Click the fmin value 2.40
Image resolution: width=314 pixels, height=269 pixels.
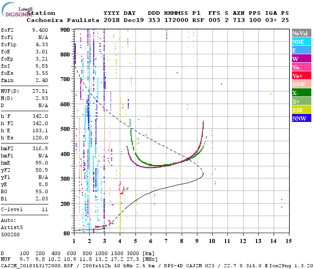(x=42, y=81)
